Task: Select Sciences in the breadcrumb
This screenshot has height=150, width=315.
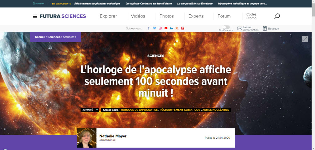Action: coord(54,37)
